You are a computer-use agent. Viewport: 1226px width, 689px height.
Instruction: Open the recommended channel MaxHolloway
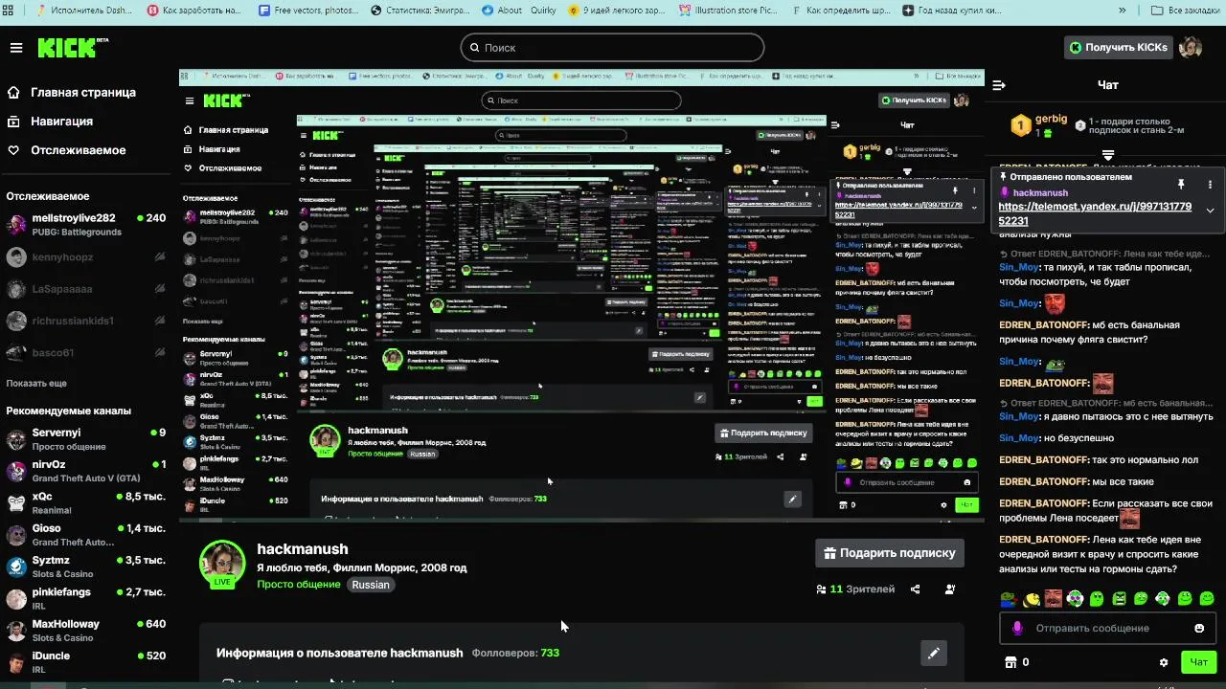click(x=86, y=631)
